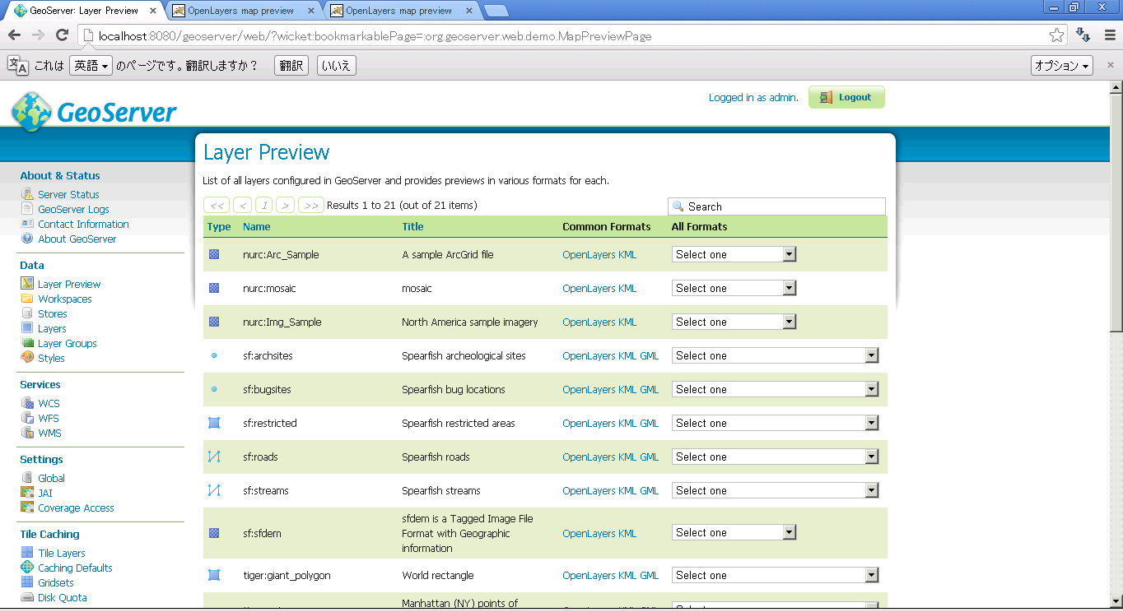Click the raster type icon for nurc:Arc_Sample
1123x612 pixels.
214,255
